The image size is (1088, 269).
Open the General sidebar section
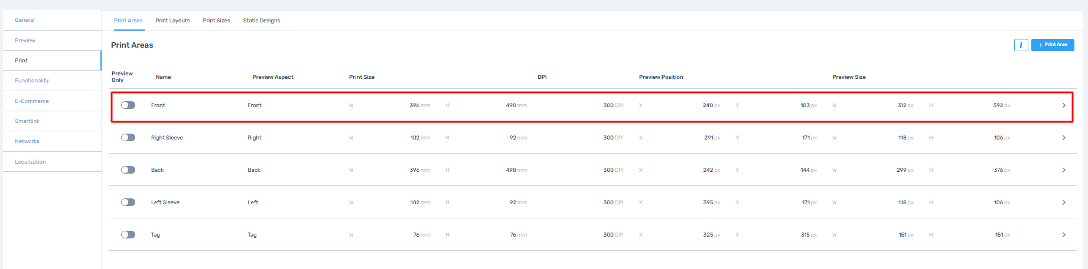pos(25,20)
